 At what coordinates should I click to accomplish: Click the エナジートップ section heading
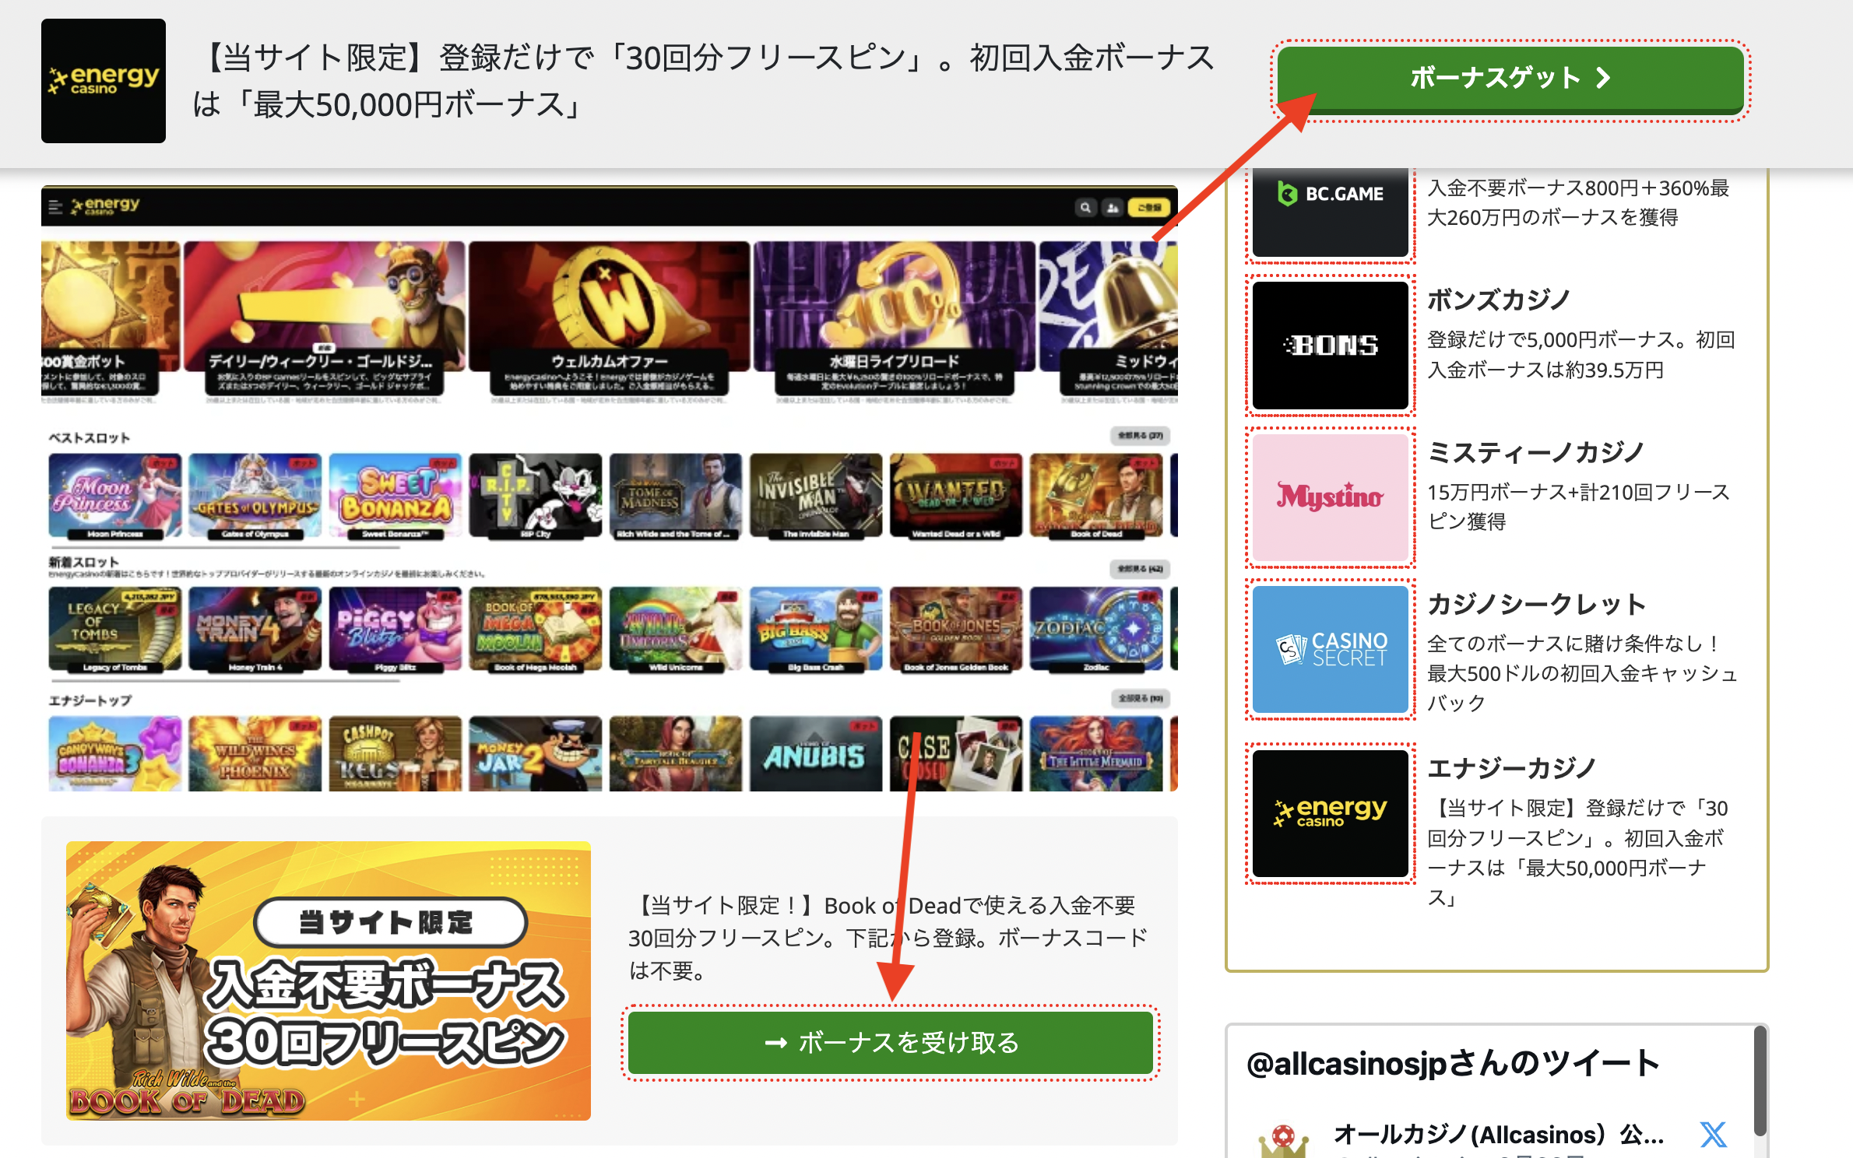(x=90, y=700)
